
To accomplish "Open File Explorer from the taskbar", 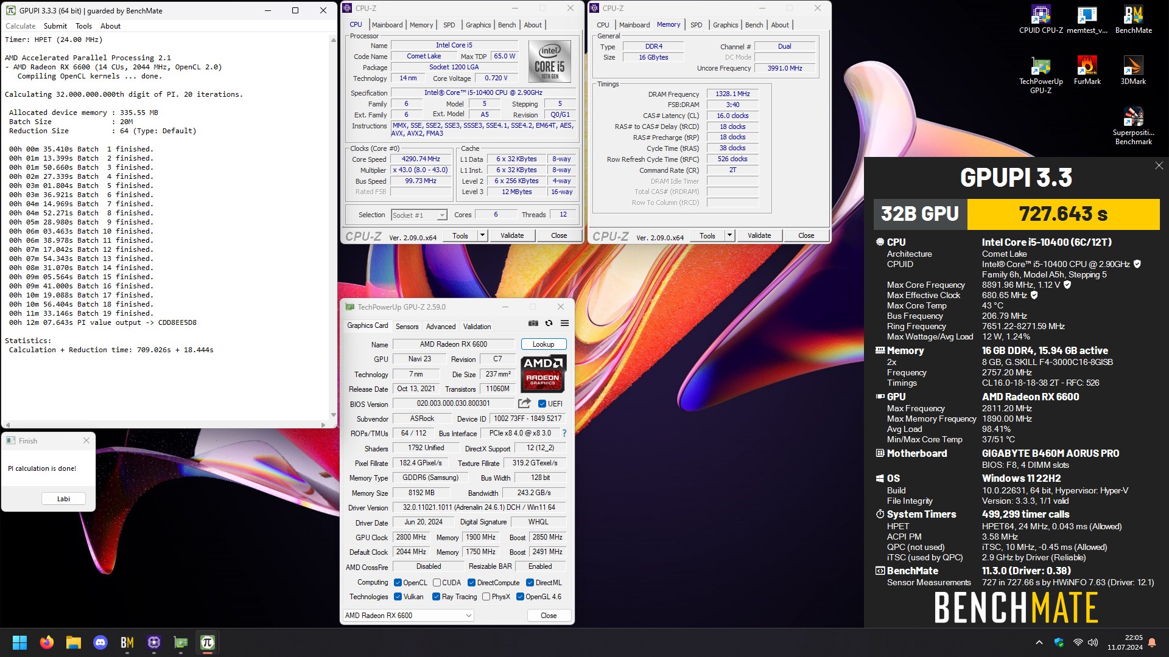I will (73, 642).
